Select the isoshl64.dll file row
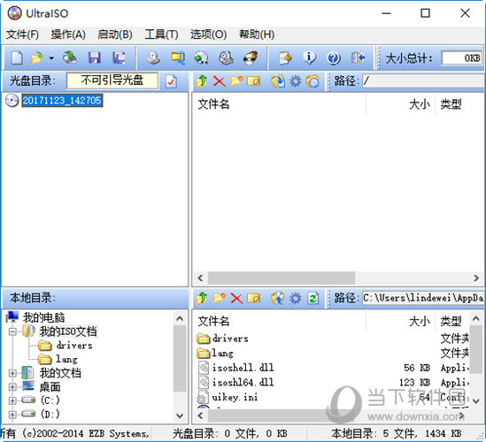The height and width of the screenshot is (442, 486). coord(332,382)
